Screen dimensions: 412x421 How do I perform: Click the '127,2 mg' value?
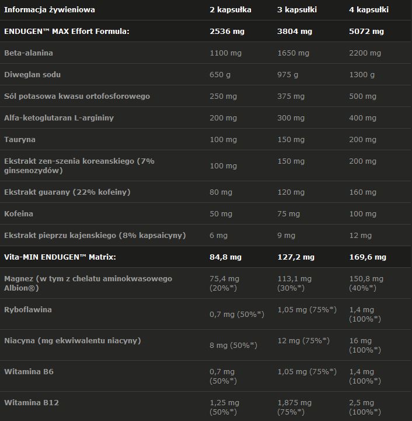[x=296, y=257]
